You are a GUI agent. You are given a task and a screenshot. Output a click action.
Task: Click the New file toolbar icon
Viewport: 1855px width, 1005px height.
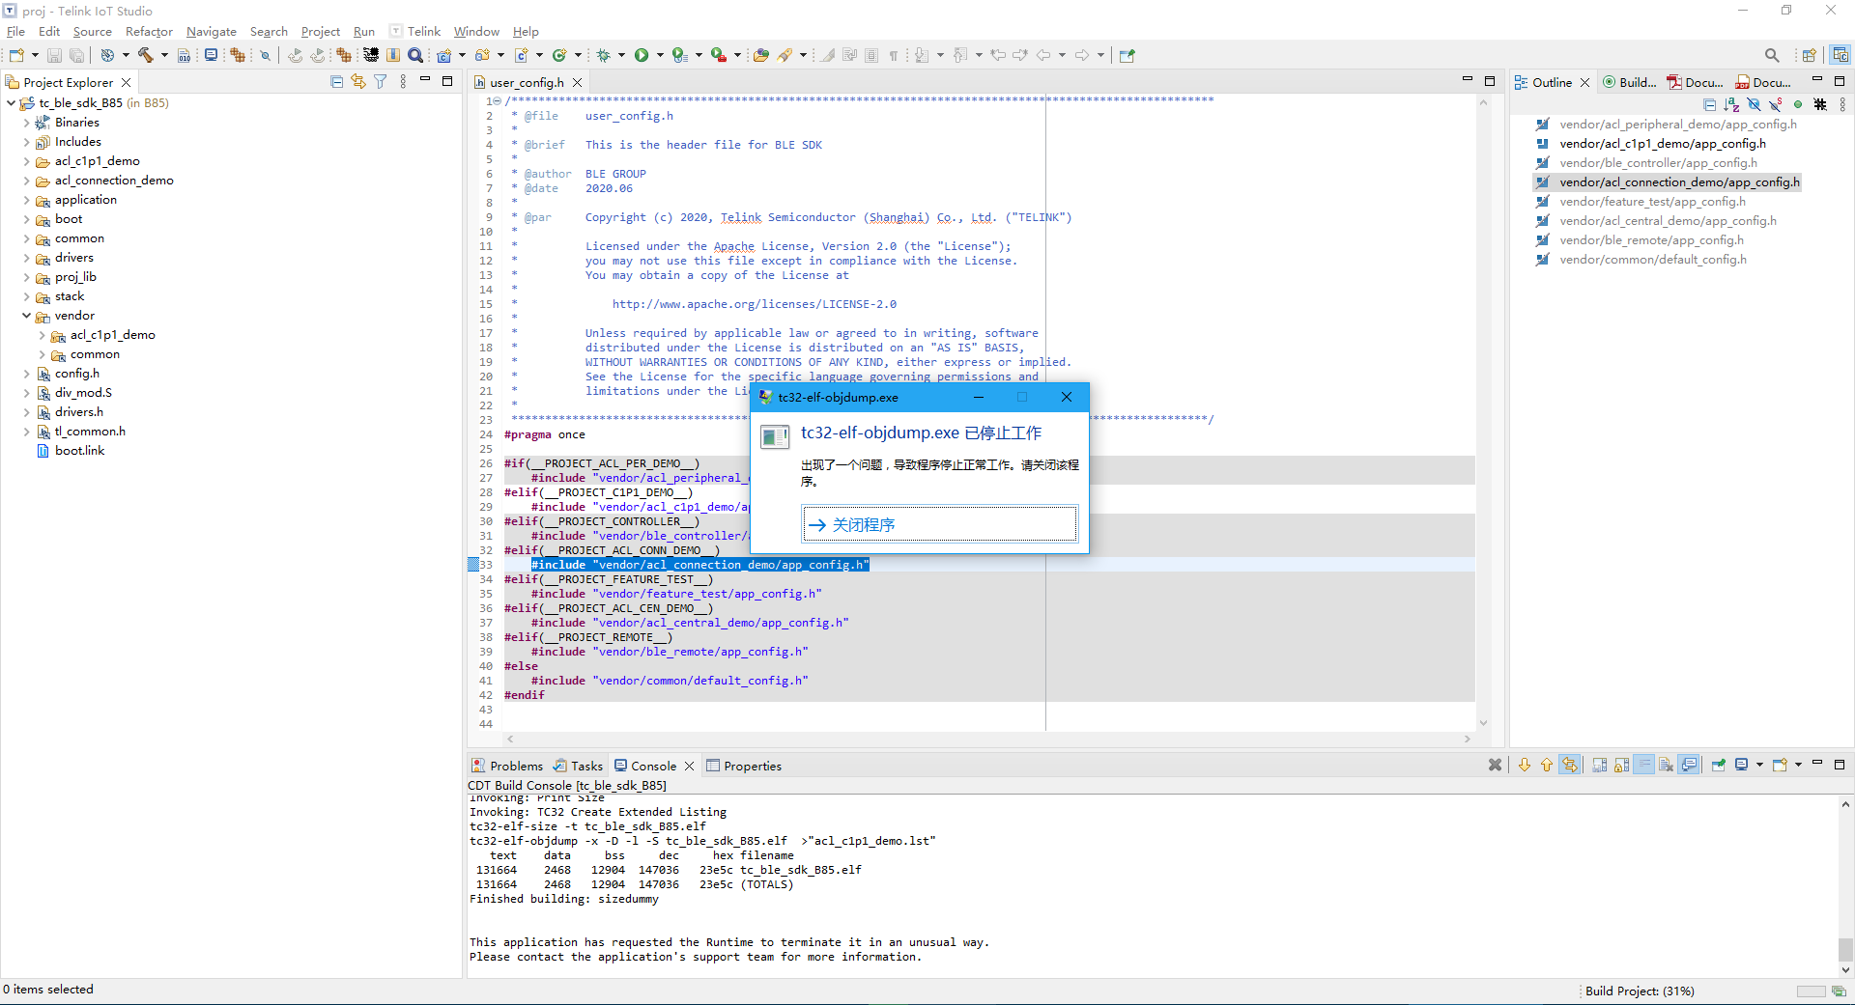(16, 55)
